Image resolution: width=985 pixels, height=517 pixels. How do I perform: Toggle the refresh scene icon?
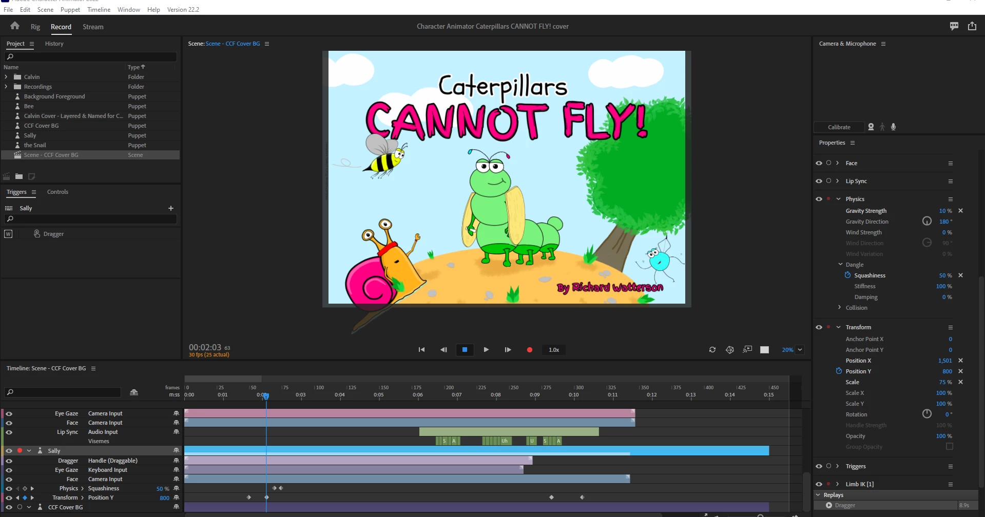[712, 350]
